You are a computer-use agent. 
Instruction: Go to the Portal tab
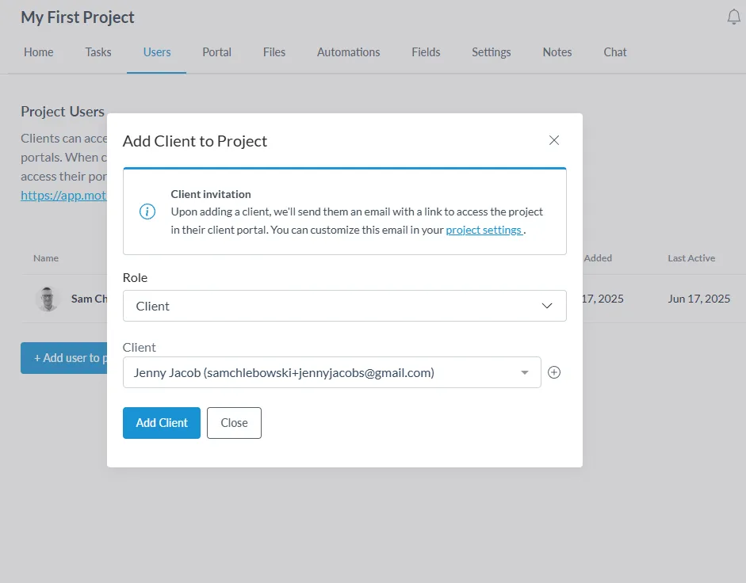(x=216, y=52)
